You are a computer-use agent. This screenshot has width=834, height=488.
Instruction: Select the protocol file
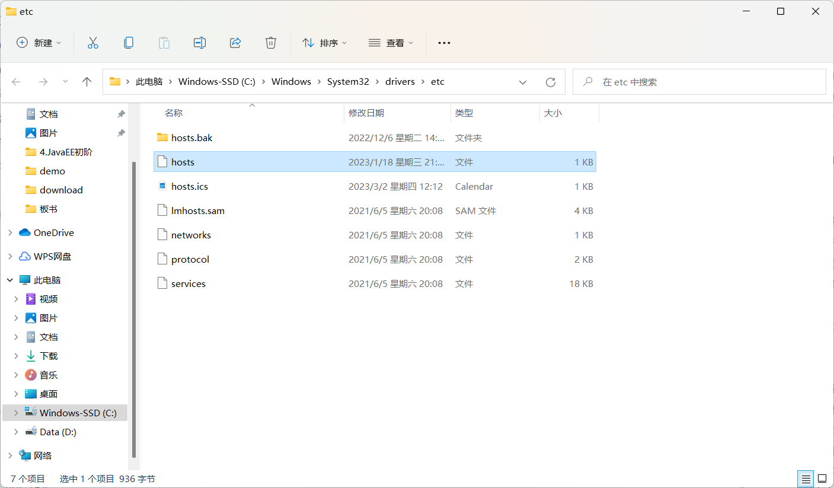[190, 259]
